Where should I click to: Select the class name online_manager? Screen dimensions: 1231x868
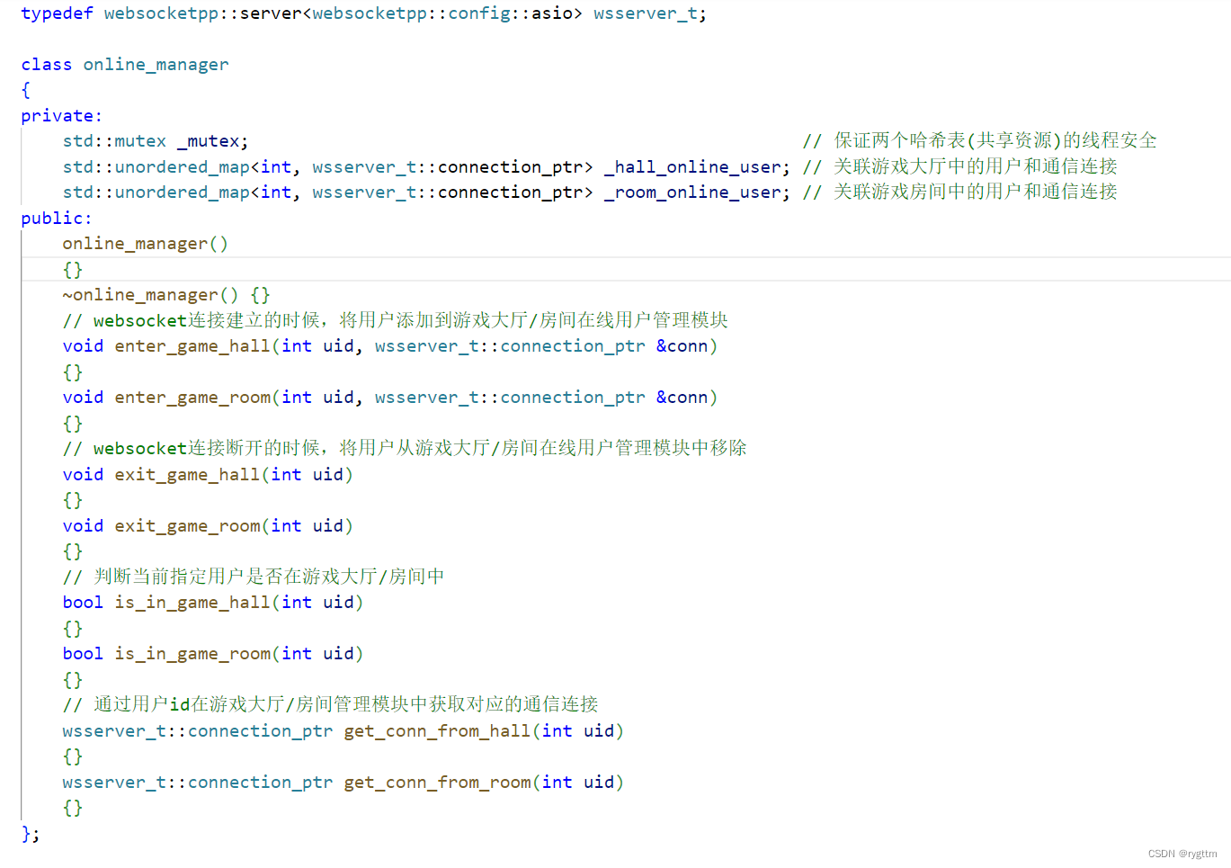pyautogui.click(x=156, y=65)
